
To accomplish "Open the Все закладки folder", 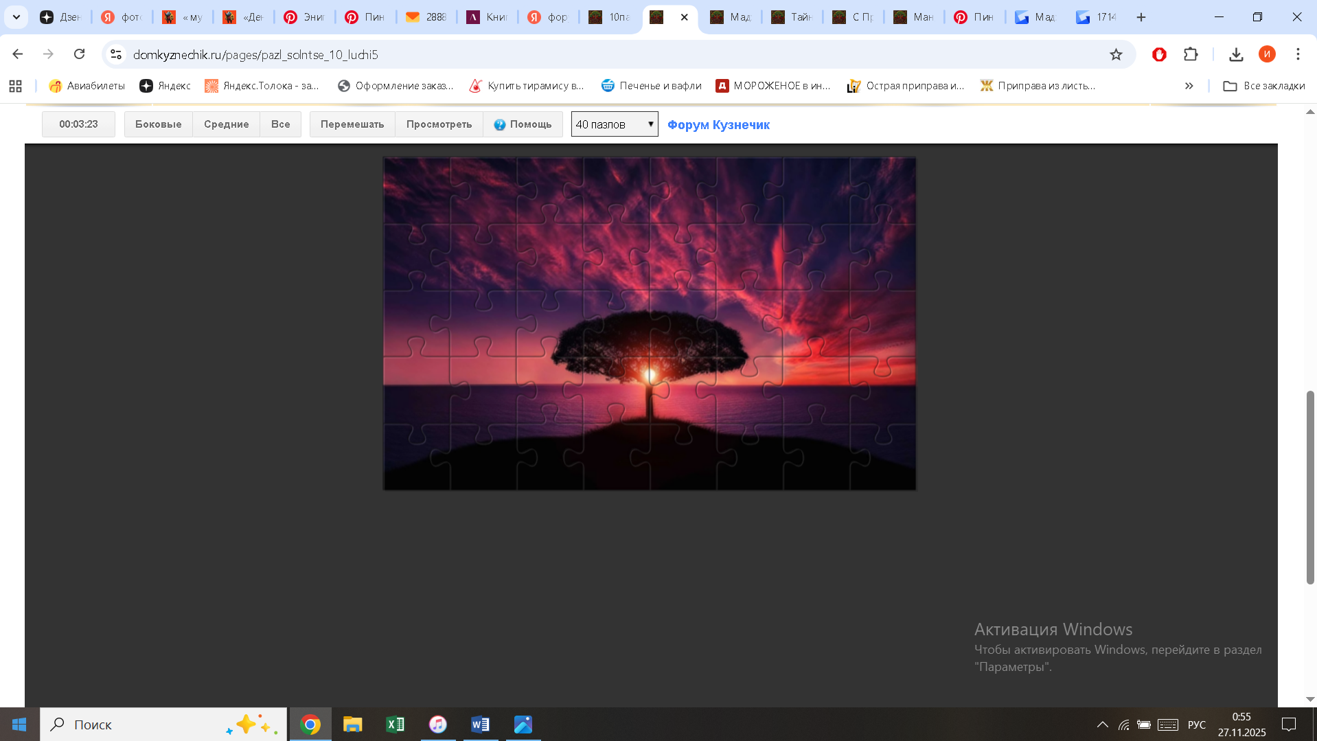I will 1264,86.
